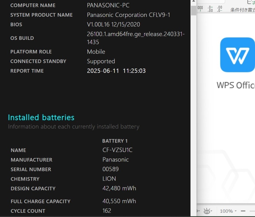Click the full charge capacity 40,550 mWh
Image resolution: width=255 pixels, height=217 pixels.
[x=119, y=201]
